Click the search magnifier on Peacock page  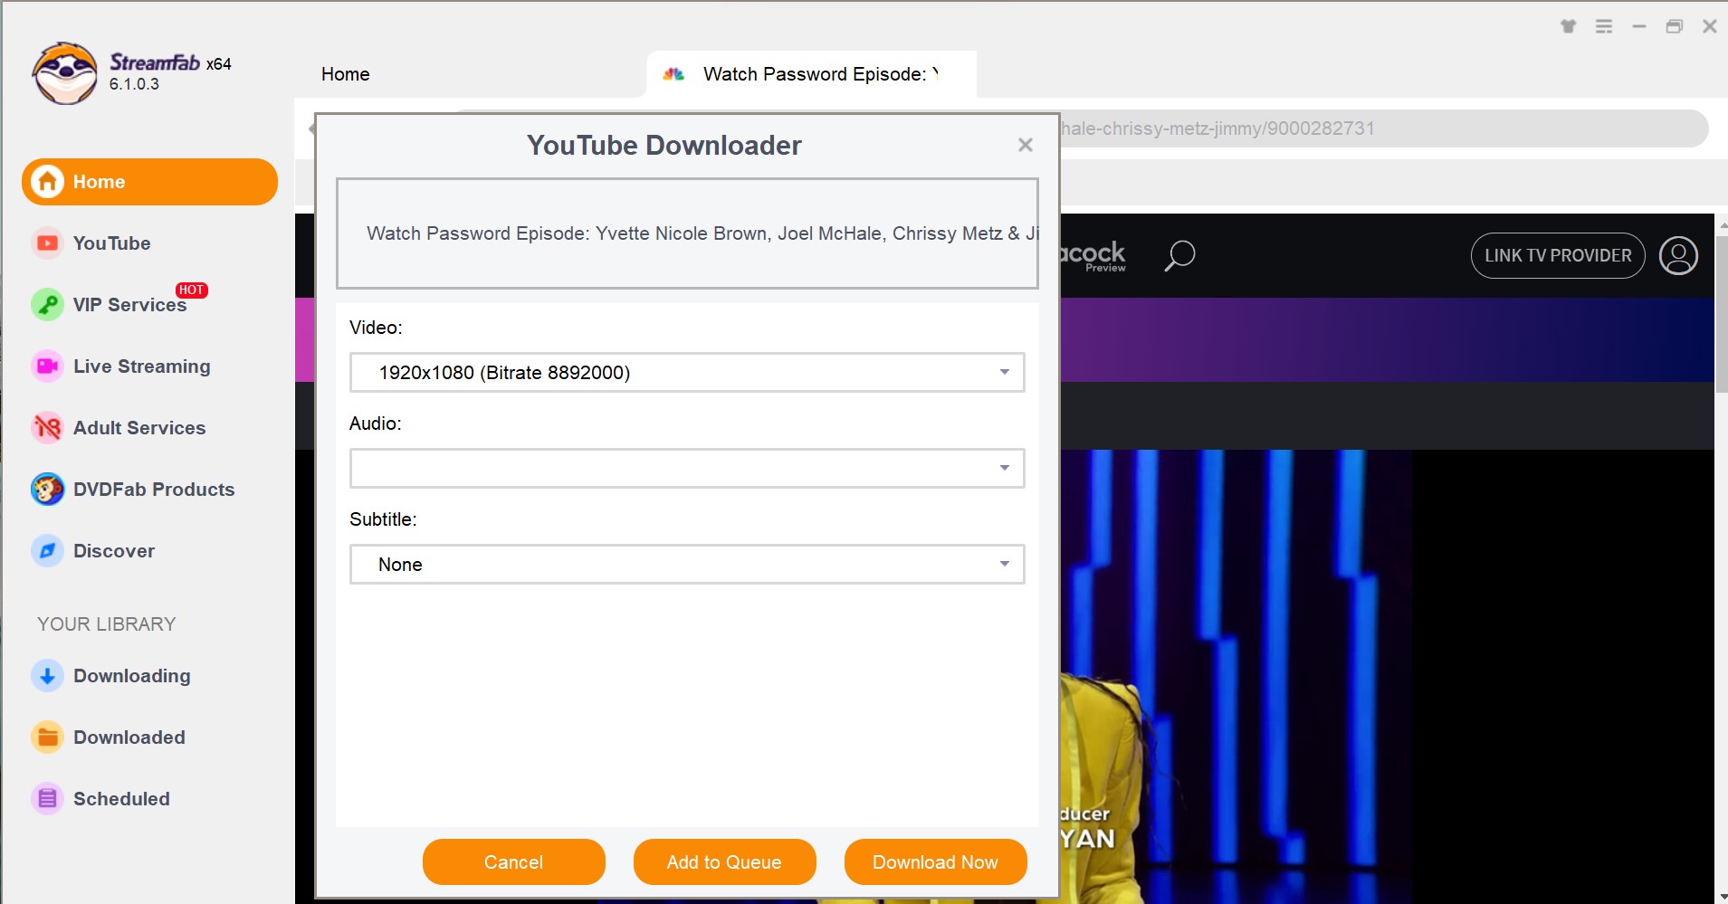[x=1179, y=256]
